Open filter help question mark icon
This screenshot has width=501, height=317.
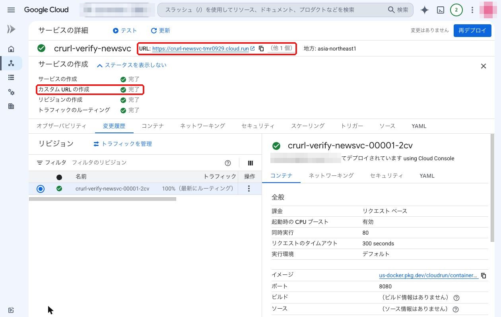click(228, 163)
